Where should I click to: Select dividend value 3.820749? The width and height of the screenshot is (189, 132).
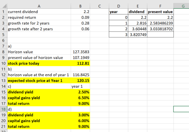138,35
